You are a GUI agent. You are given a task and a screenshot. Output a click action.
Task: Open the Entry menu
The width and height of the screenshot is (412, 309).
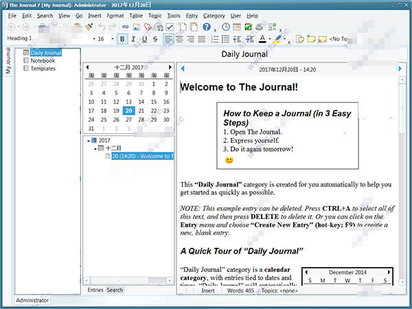pos(192,16)
